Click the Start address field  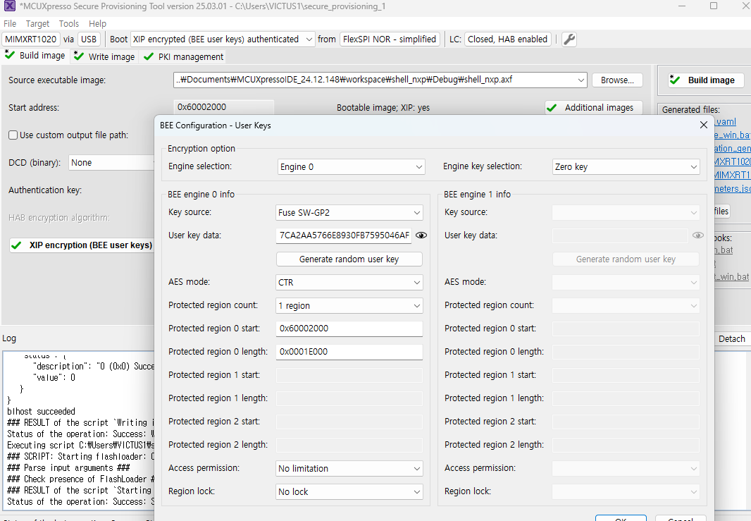(223, 107)
